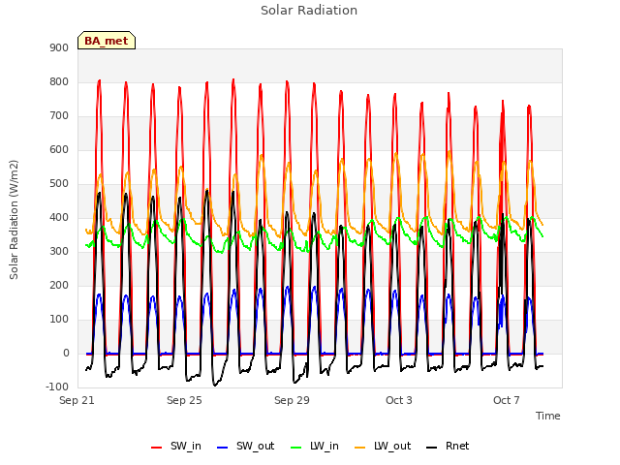Screen dimensions: 620x465
Task: Click the Solar Radiation chart title
Action: click(309, 11)
